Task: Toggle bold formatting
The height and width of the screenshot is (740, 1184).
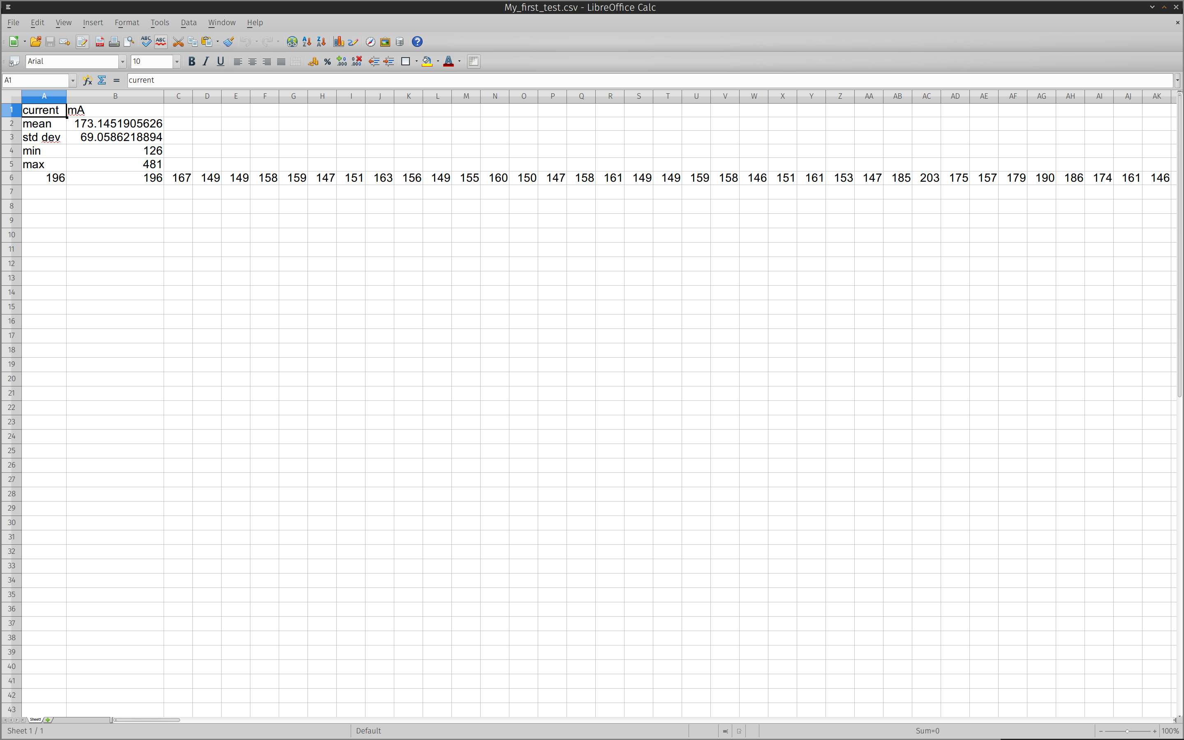Action: [192, 61]
